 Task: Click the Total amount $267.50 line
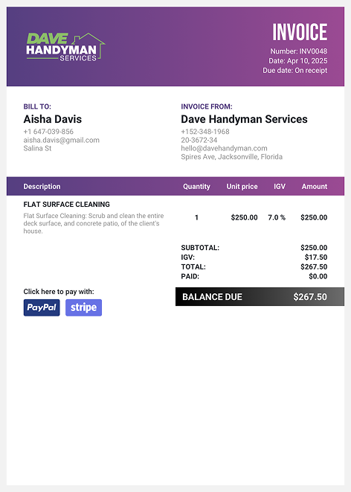point(254,267)
